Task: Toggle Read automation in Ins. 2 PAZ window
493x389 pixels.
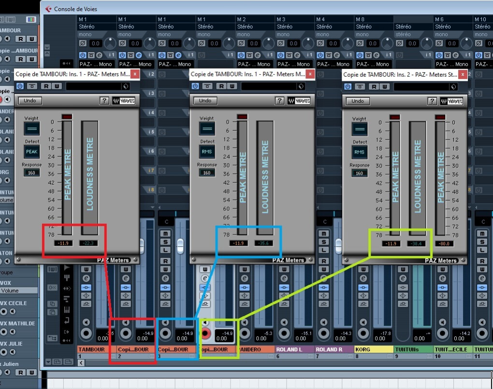Action: (x=374, y=87)
